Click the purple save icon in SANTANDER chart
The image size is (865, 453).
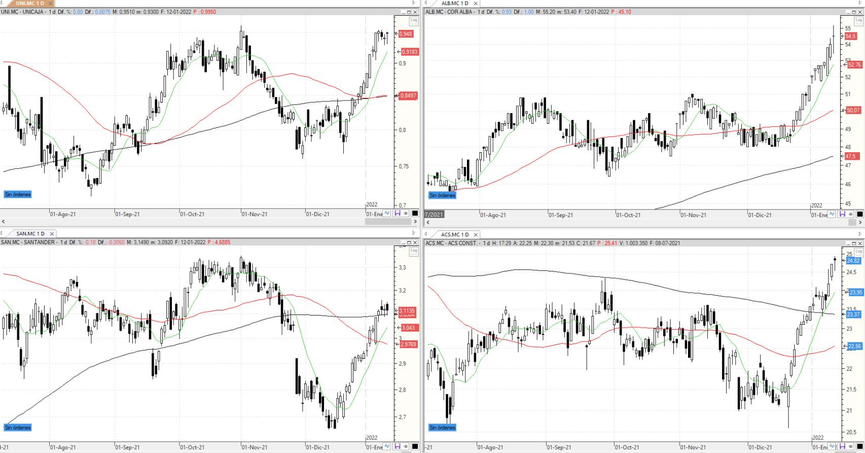pos(397,446)
